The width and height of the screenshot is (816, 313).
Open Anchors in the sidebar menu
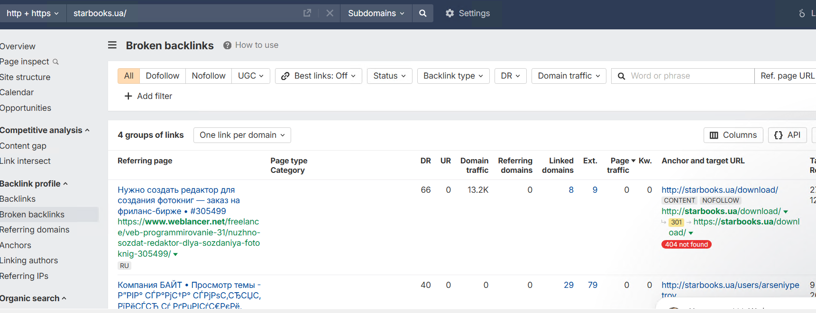(x=16, y=245)
